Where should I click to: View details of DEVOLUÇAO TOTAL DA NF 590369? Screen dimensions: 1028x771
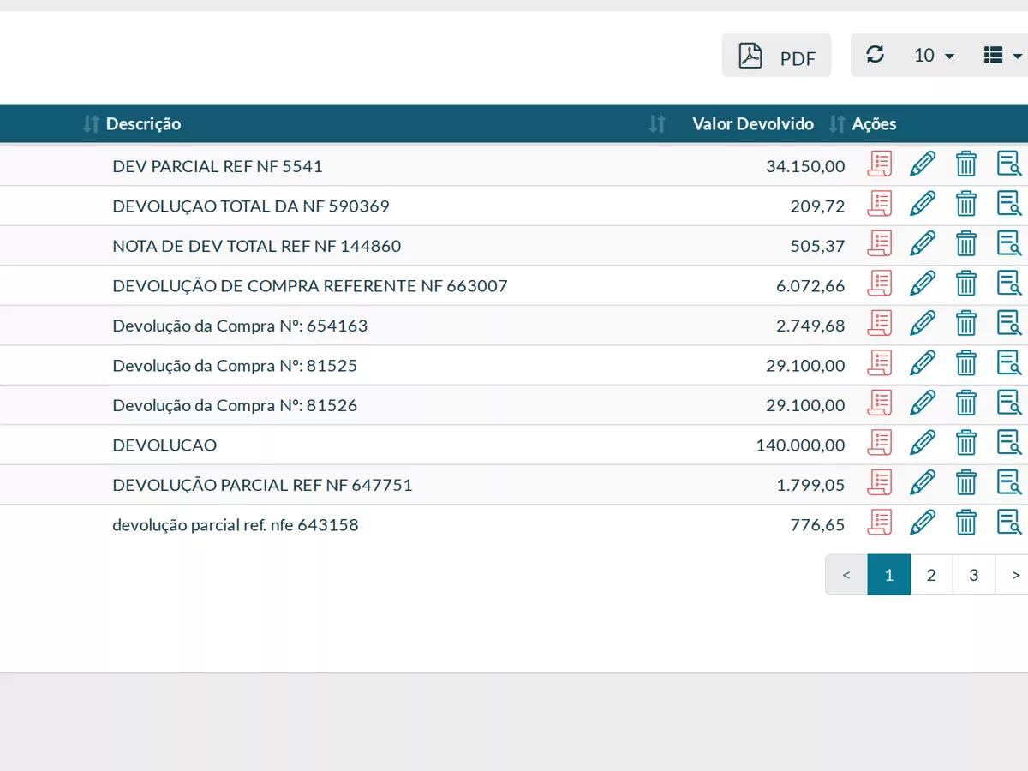pyautogui.click(x=1009, y=204)
